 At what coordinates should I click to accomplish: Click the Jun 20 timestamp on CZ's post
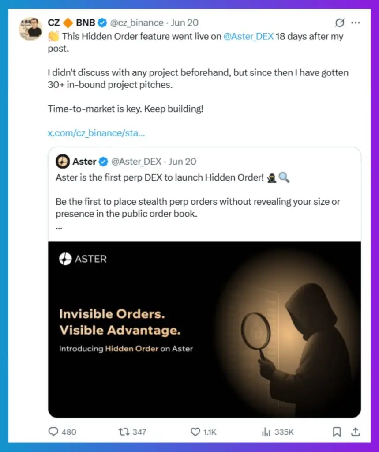click(x=185, y=23)
